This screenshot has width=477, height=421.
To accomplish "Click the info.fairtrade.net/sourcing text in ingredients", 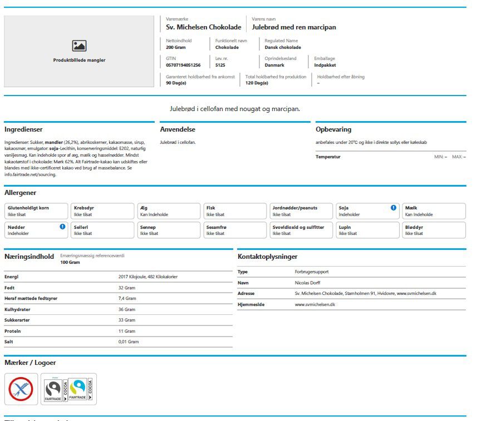I will coord(30,174).
